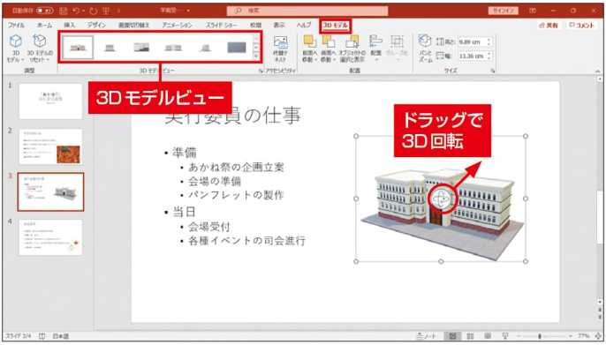Open the Selection Pane icon
The height and width of the screenshot is (345, 606).
click(x=352, y=41)
